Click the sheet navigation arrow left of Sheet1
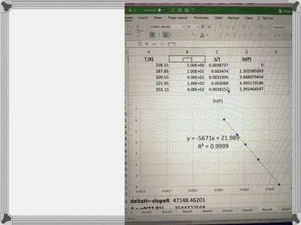301x225 pixels. 132,212
